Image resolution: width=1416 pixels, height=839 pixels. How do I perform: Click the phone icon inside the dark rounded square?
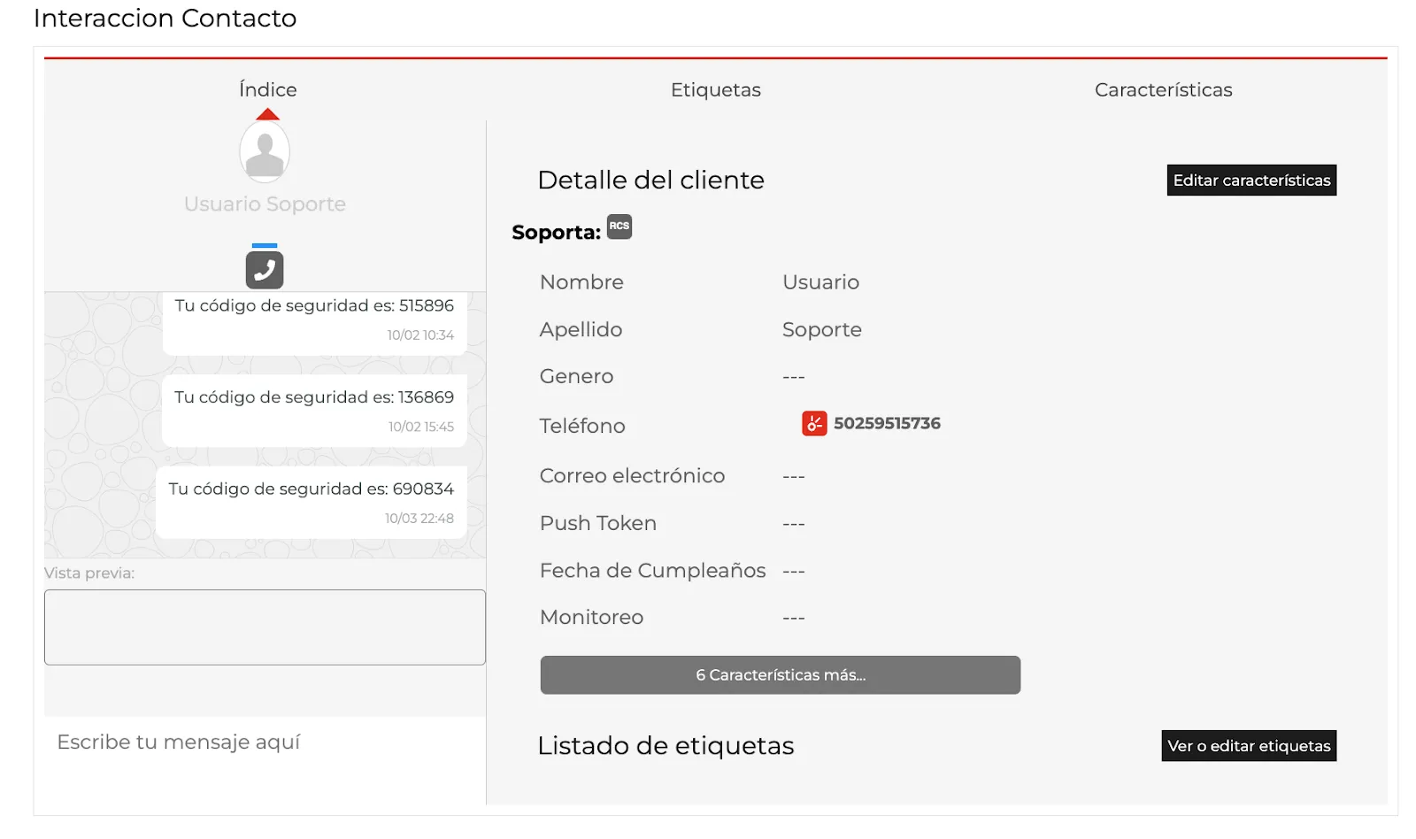pos(264,268)
